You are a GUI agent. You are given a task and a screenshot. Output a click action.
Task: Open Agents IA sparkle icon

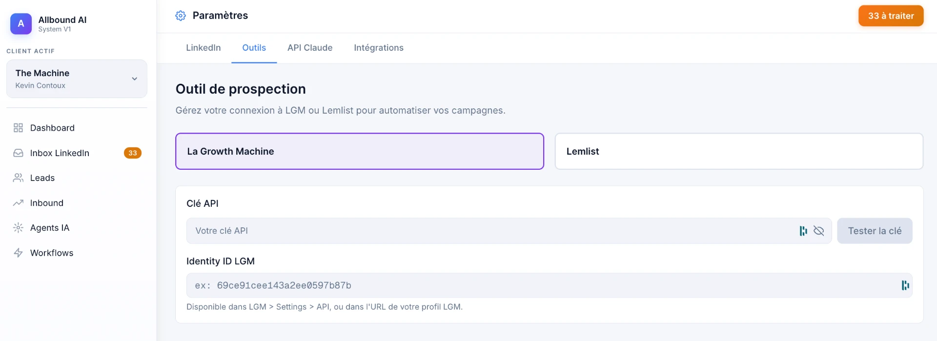click(18, 228)
